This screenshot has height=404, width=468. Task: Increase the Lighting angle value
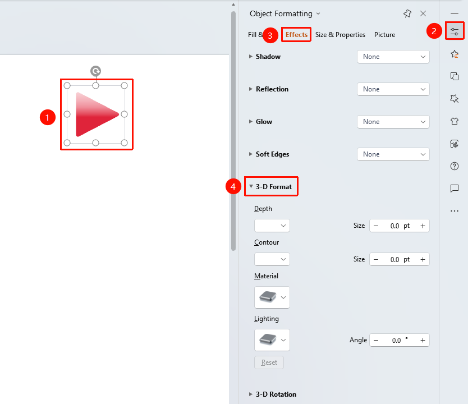pyautogui.click(x=423, y=340)
